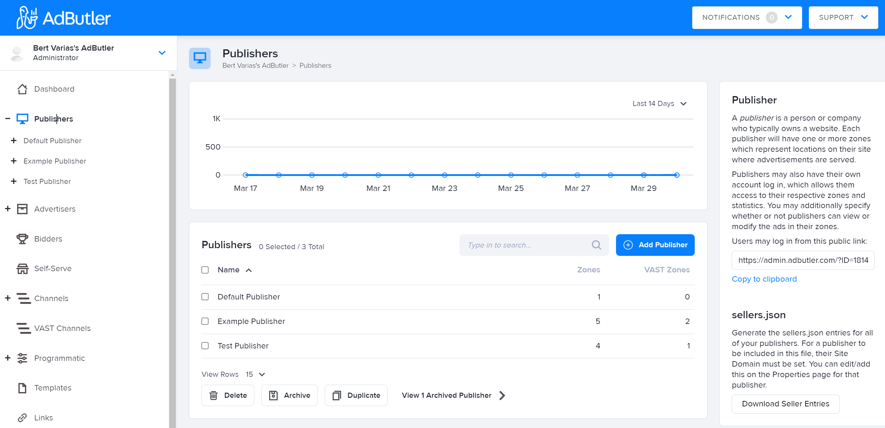Screen dimensions: 885x428
Task: Expand the Advertisers tree section
Action: (x=8, y=209)
